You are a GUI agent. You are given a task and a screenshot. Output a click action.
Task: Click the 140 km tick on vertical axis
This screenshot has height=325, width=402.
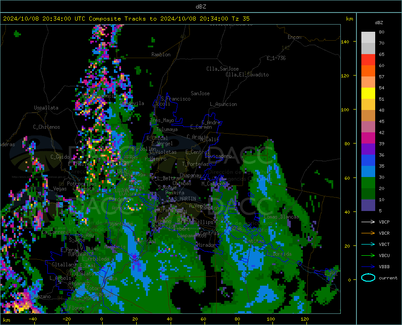pyautogui.click(x=345, y=42)
